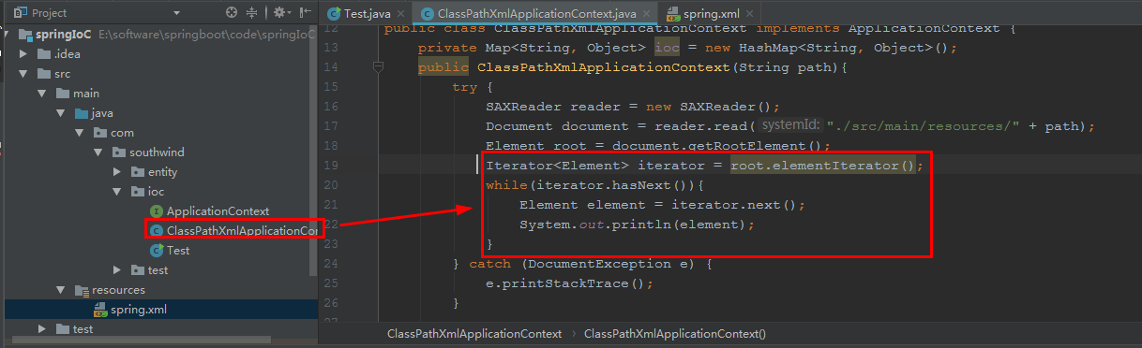Image resolution: width=1142 pixels, height=348 pixels.
Task: Click the systemId parameter hint
Action: pos(790,125)
